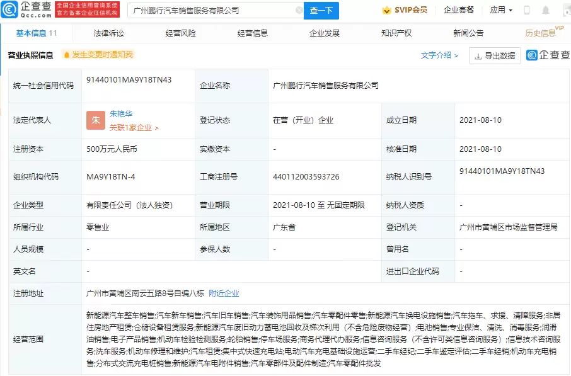Click the 附近企业 nearby companies link
Viewport: 571px width, 376px height.
point(224,293)
